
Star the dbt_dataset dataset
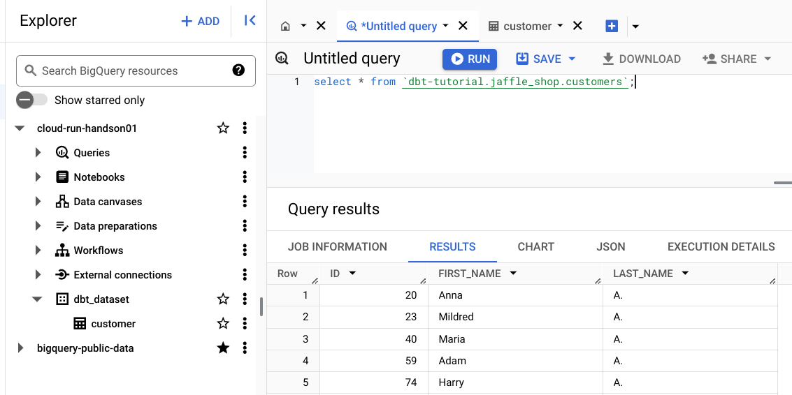pyautogui.click(x=223, y=299)
